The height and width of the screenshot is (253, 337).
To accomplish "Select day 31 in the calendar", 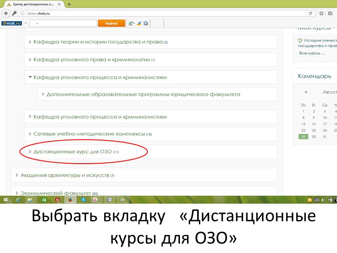I will 324,137.
